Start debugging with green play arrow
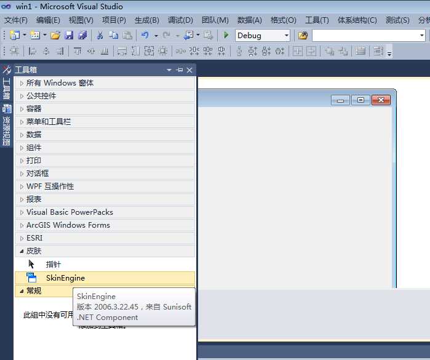This screenshot has width=430, height=360. click(226, 35)
